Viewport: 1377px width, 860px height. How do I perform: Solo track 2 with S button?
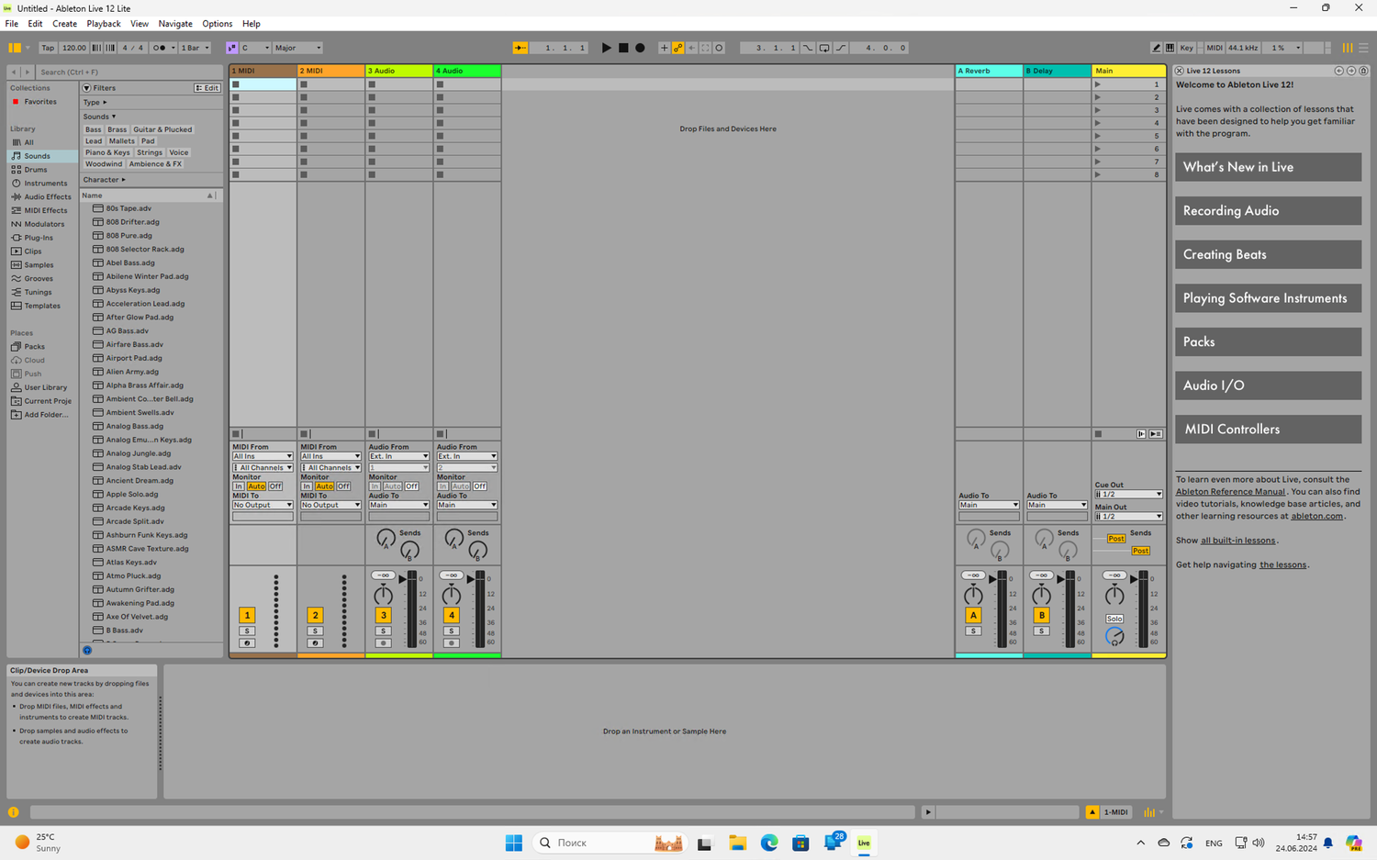[315, 631]
